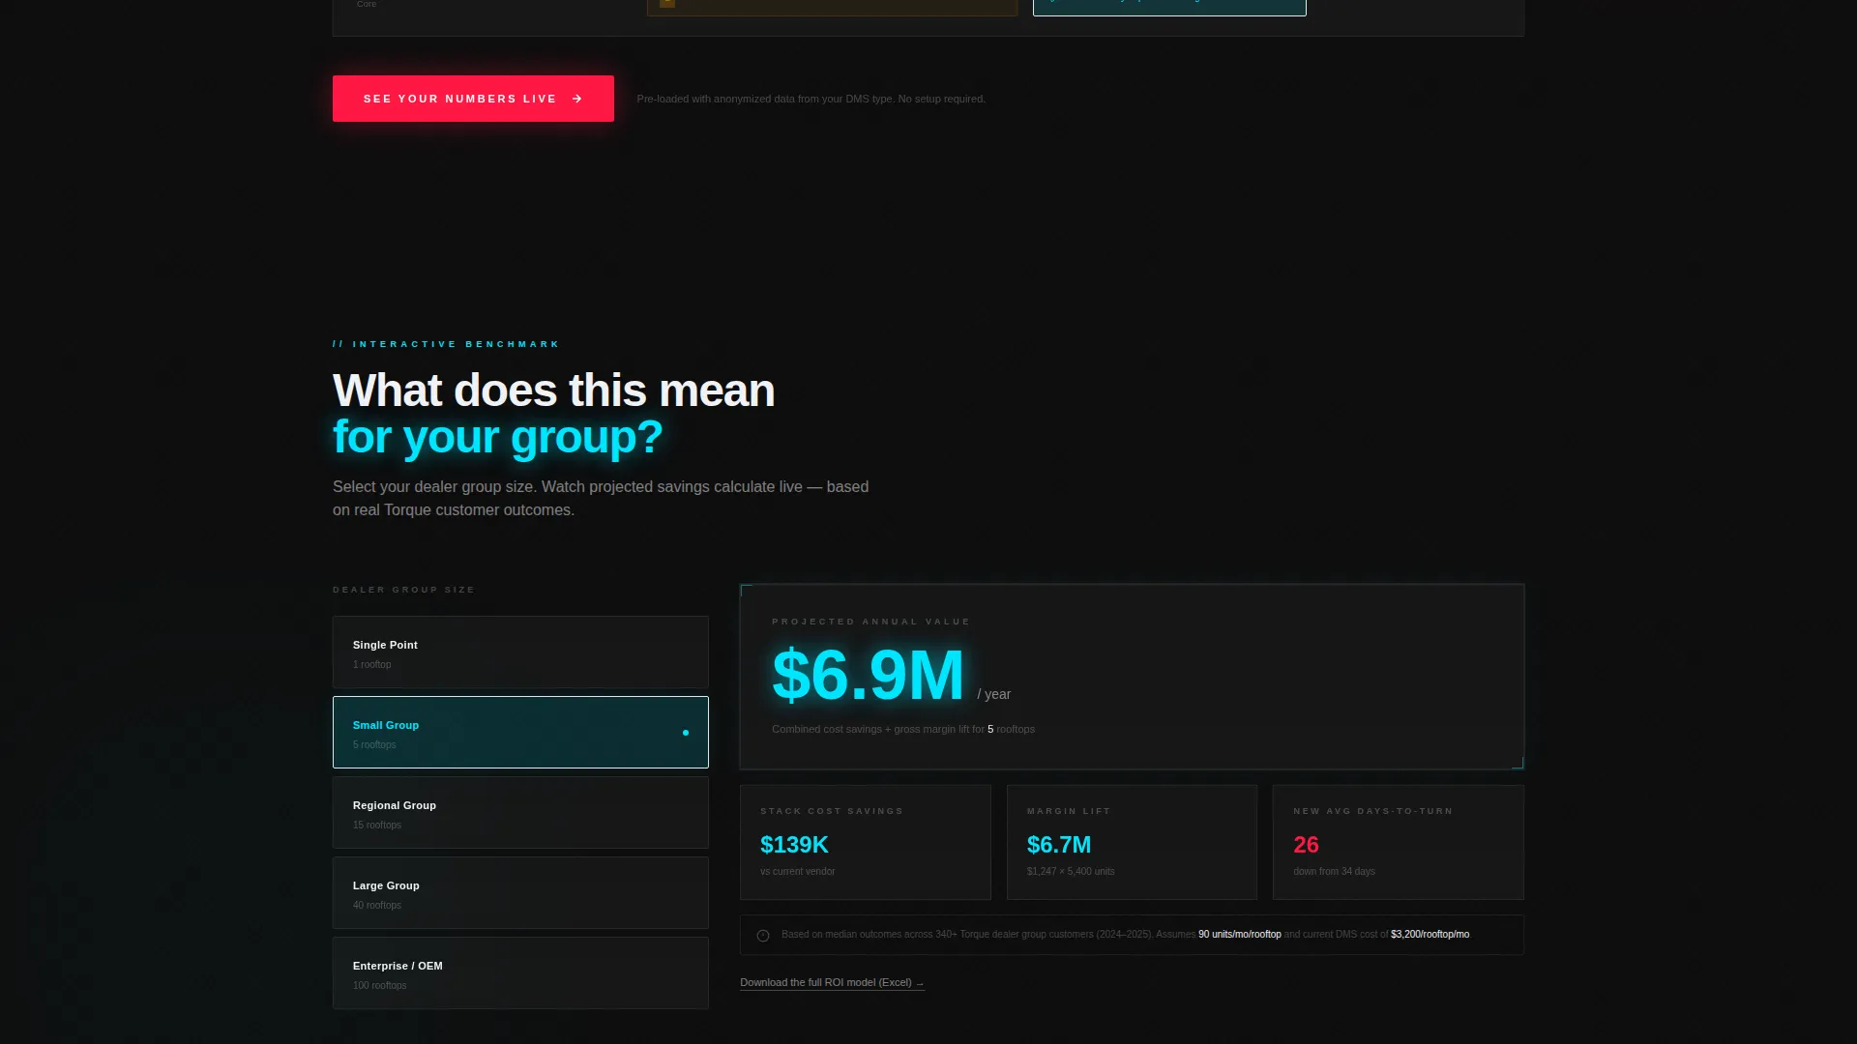Select the Small Group 5 rooftops option

520,733
